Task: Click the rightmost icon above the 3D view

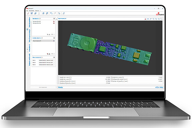Action: point(161,19)
